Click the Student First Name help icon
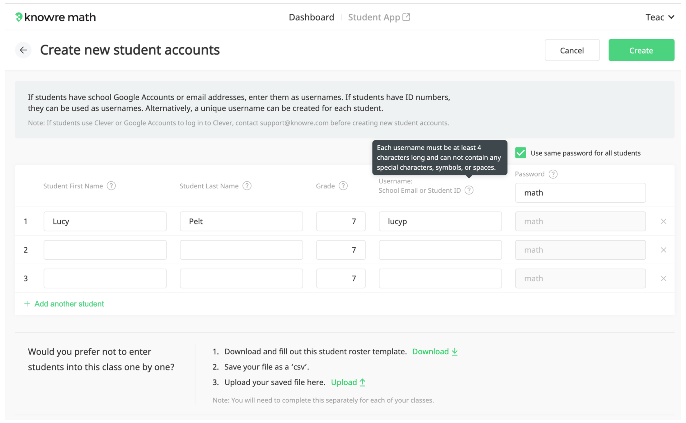 [x=111, y=186]
